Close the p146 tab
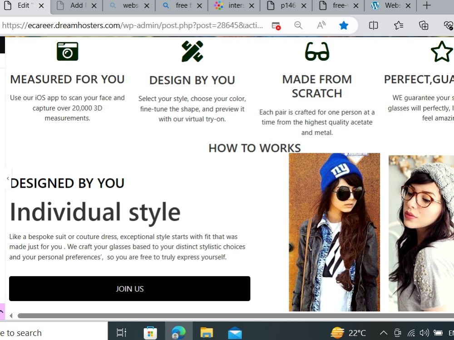Screen dimensions: 454x340 tap(304, 5)
